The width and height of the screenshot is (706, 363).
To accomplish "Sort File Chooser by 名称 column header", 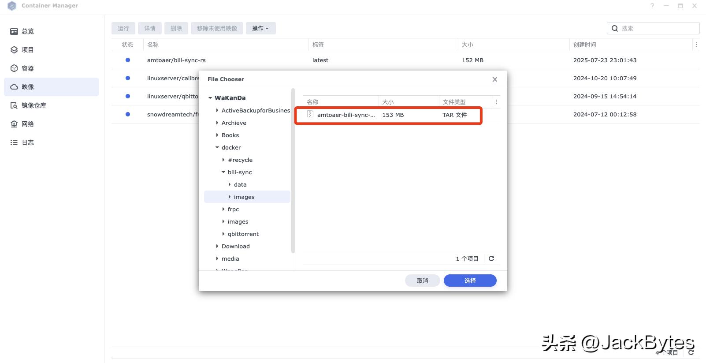I will [x=341, y=102].
